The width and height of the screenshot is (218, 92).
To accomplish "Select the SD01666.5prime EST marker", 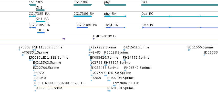I will pyautogui.click(x=189, y=50).
